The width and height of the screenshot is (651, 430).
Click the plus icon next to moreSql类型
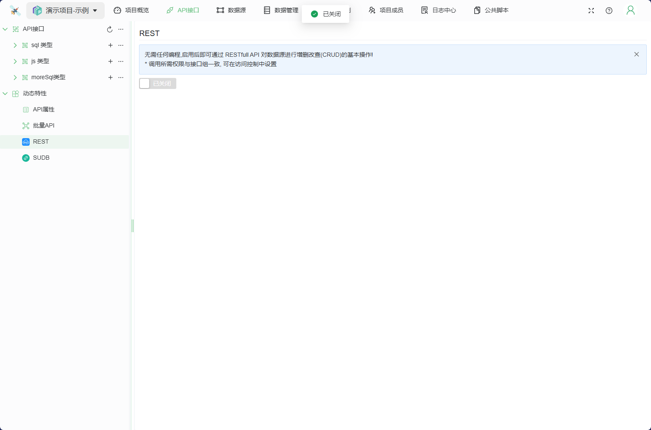click(x=110, y=78)
